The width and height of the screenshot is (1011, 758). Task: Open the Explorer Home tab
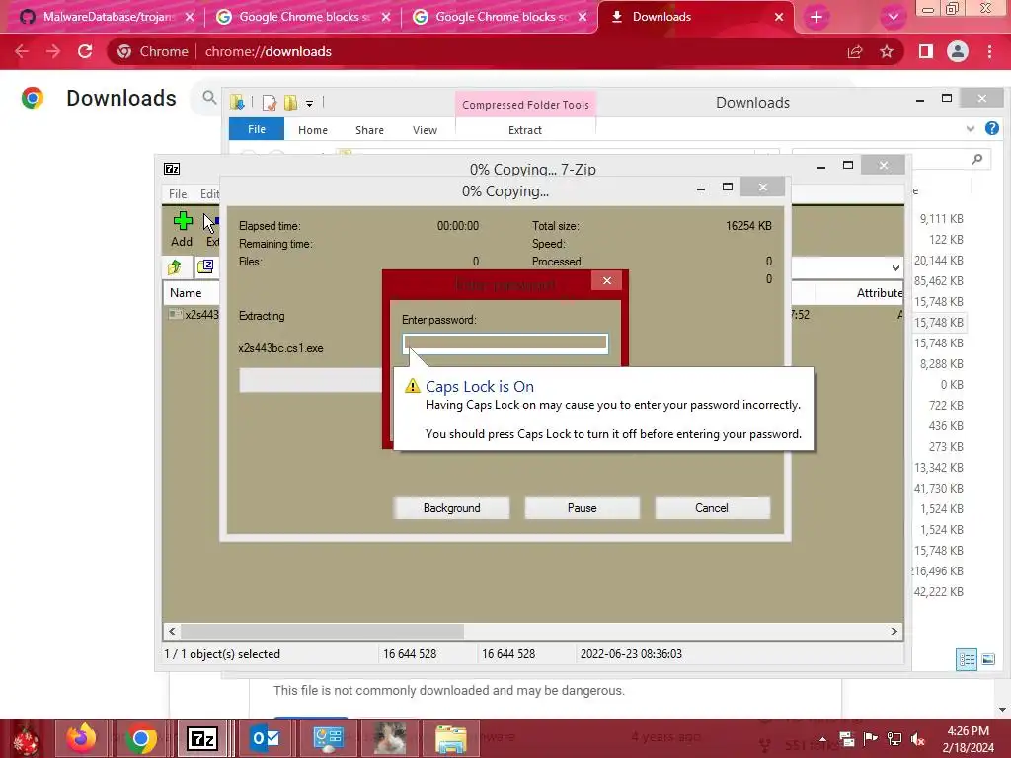(313, 130)
